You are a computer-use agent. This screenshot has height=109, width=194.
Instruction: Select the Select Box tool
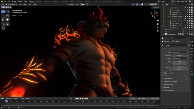[3, 12]
